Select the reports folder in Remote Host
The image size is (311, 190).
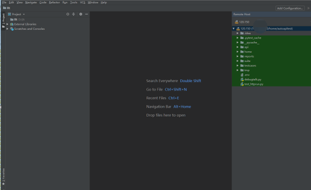[249, 56]
